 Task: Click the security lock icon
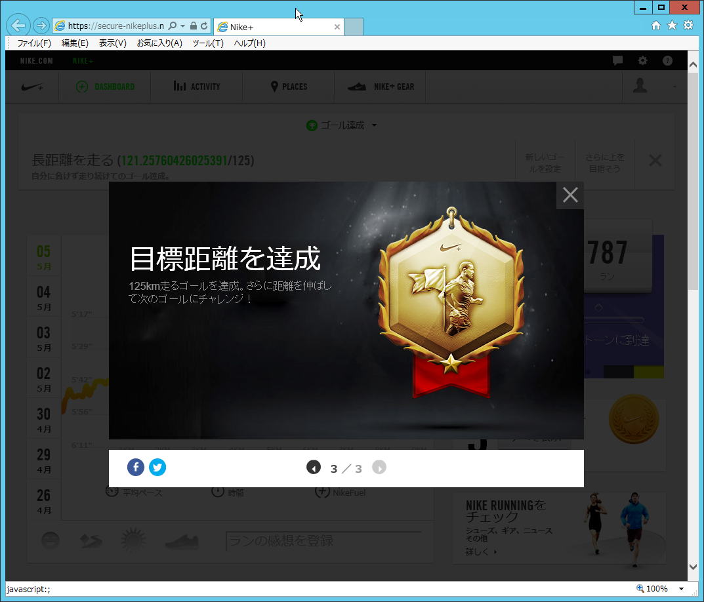pyautogui.click(x=194, y=26)
